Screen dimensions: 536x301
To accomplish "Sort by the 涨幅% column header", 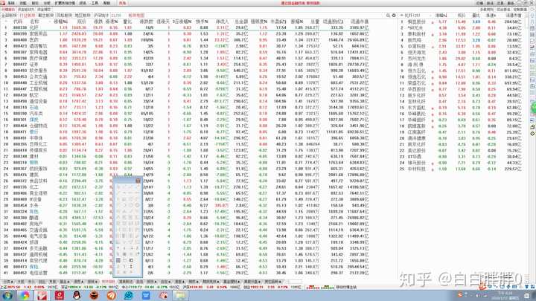I will [61, 22].
